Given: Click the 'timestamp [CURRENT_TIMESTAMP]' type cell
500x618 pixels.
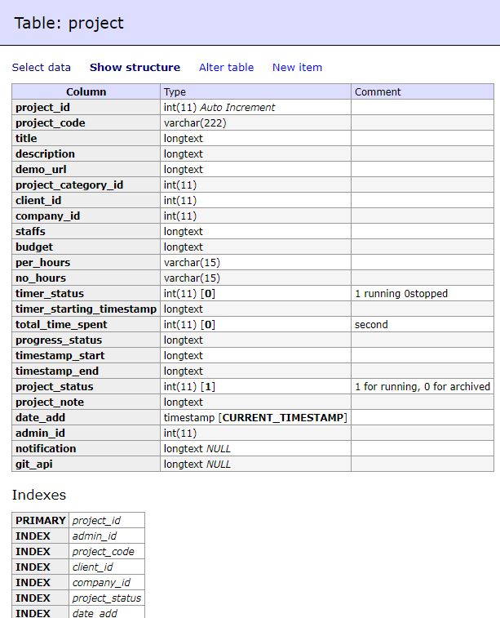Looking at the screenshot, I should coord(255,417).
